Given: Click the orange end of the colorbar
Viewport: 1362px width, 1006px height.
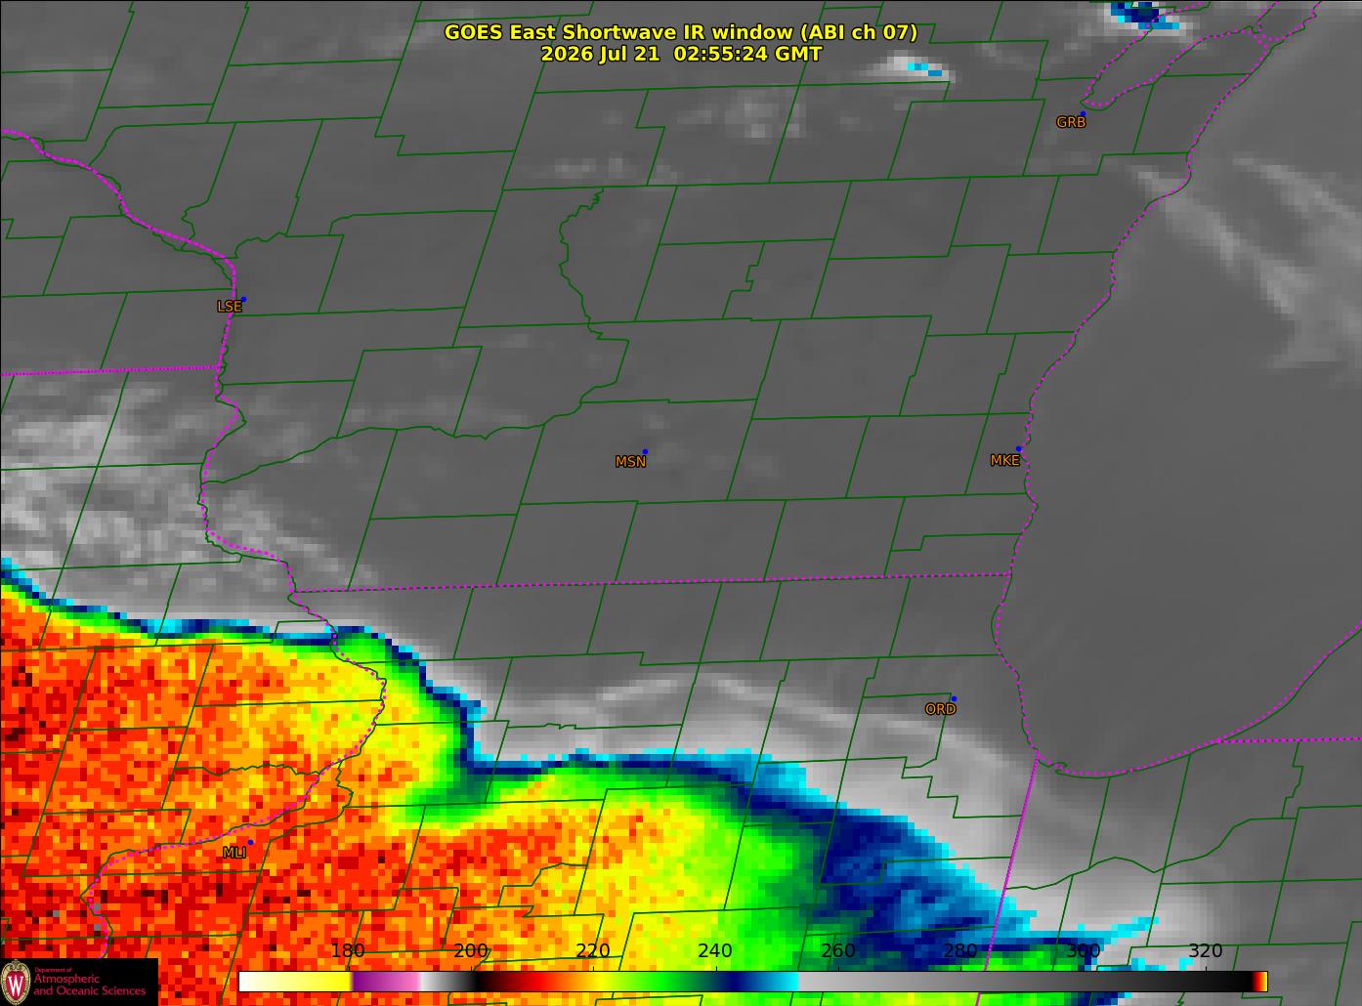Looking at the screenshot, I should click(x=1260, y=982).
